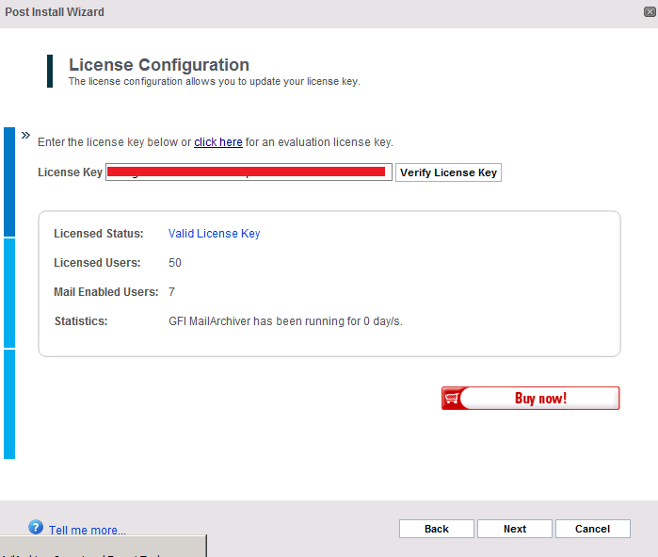The height and width of the screenshot is (557, 658).
Task: Click the License Configuration heading
Action: coord(159,65)
